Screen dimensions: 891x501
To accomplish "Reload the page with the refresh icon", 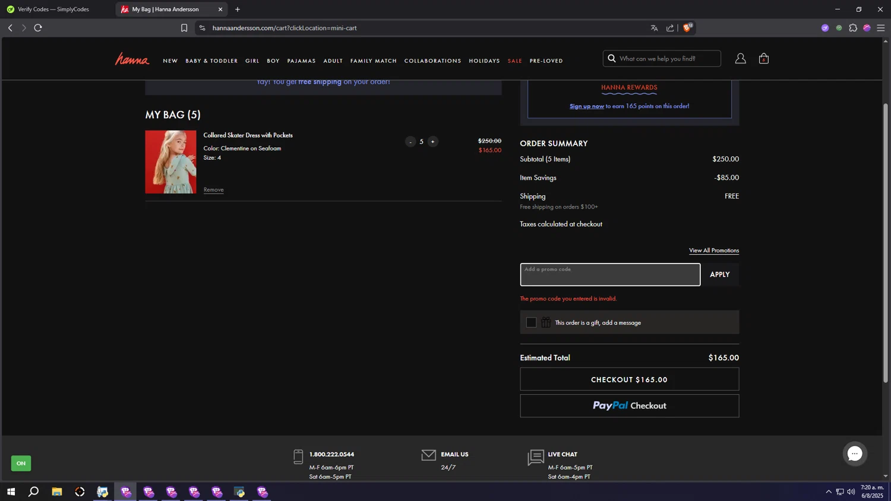I will pyautogui.click(x=38, y=28).
